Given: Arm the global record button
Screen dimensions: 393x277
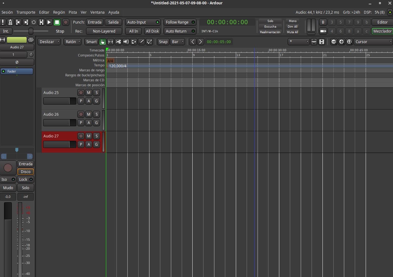Looking at the screenshot, I should tap(66, 22).
